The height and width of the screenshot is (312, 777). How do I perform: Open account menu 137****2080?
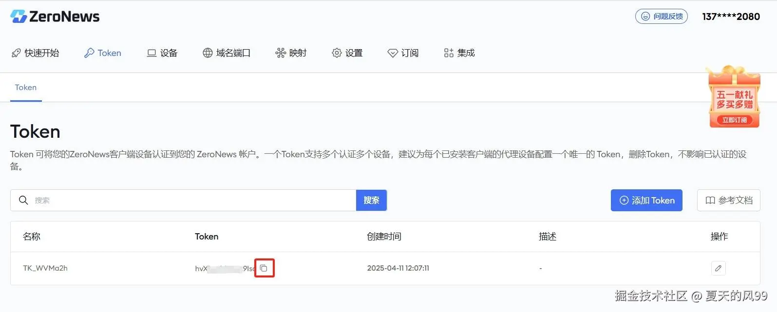(731, 17)
